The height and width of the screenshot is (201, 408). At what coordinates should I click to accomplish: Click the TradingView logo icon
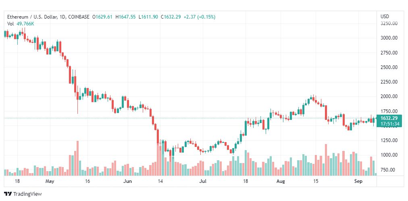[x=8, y=194]
